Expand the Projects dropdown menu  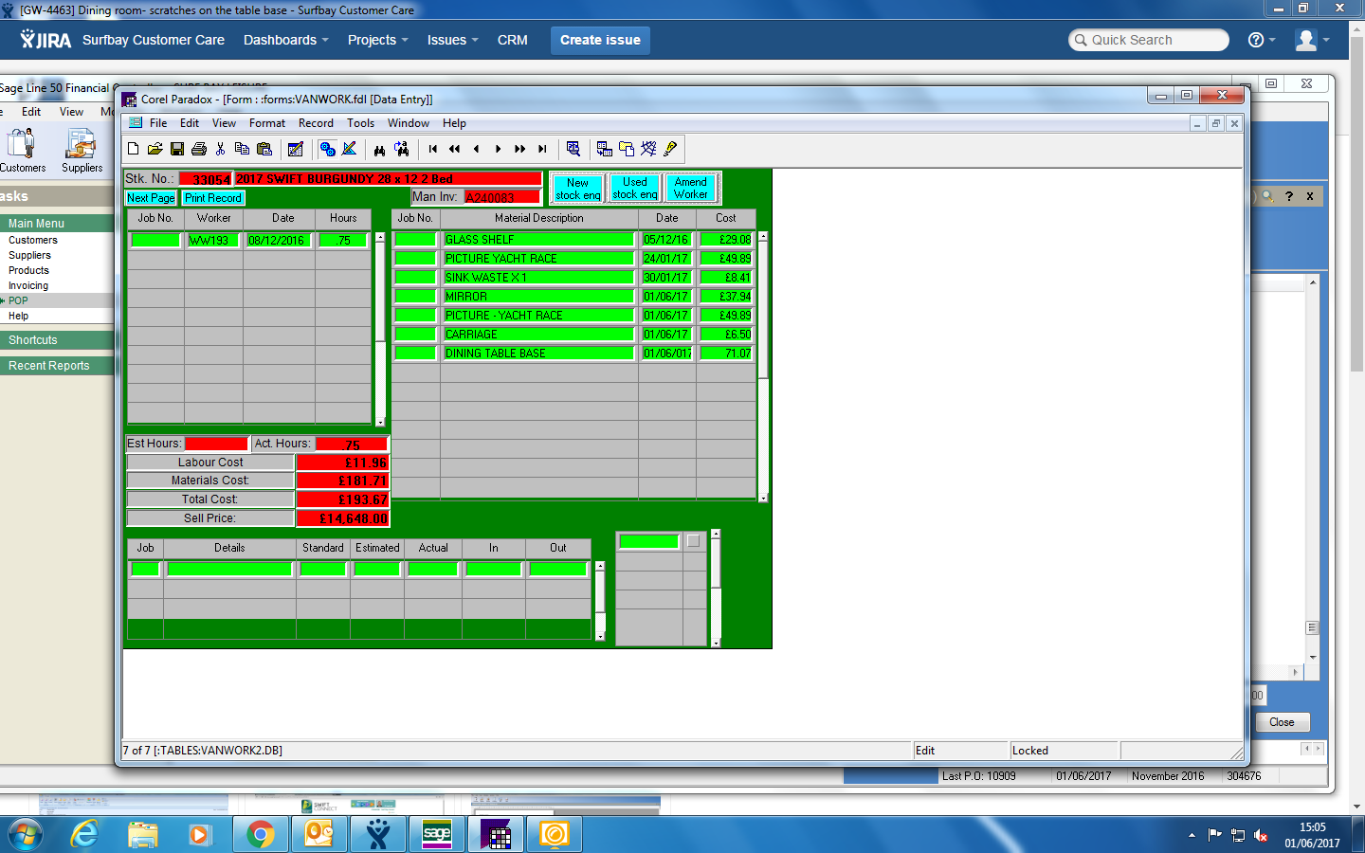(x=377, y=40)
